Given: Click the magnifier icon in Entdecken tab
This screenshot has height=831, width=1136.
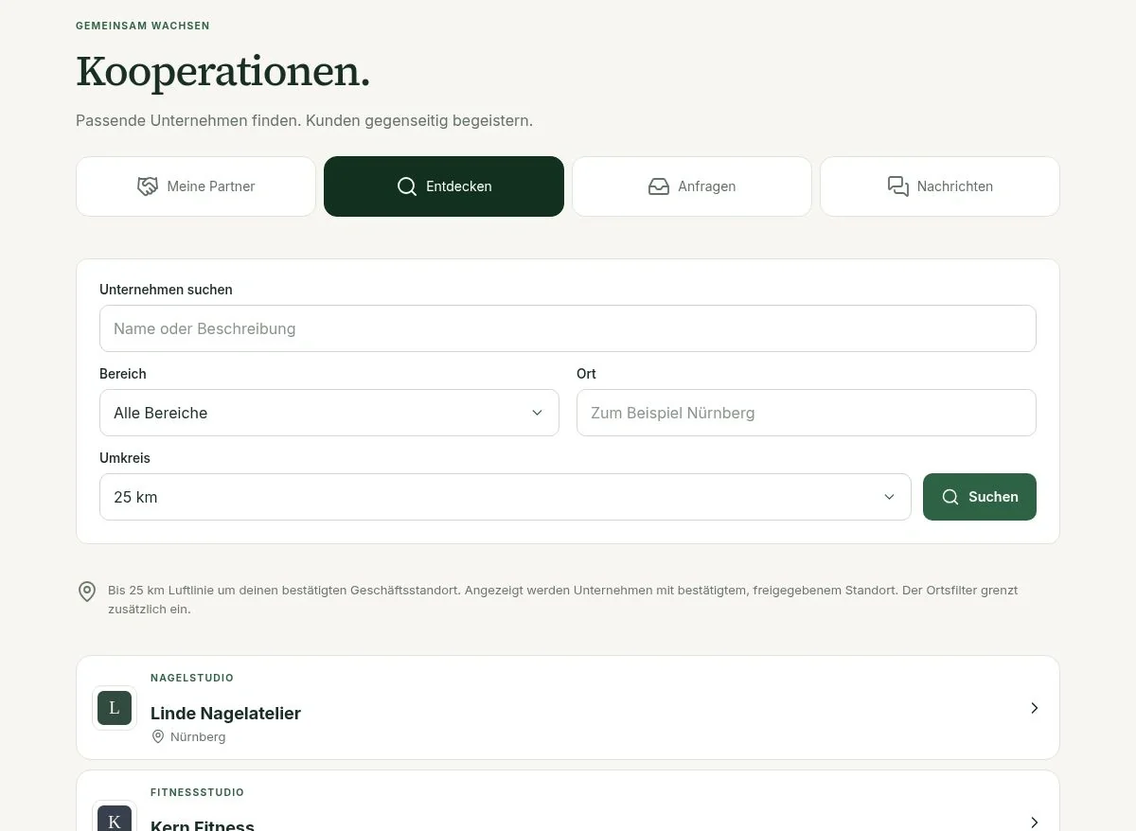Looking at the screenshot, I should point(407,186).
